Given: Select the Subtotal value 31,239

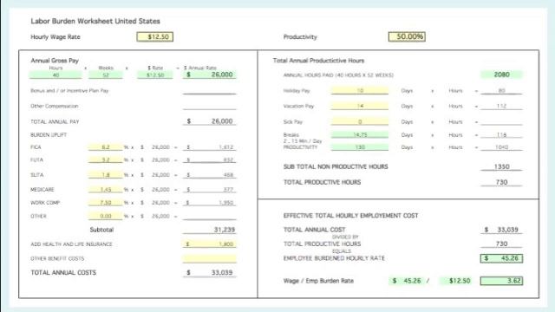Looking at the screenshot, I should (210, 230).
